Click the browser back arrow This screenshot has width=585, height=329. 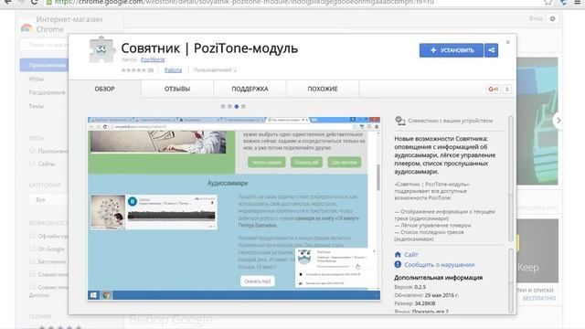point(7,2)
